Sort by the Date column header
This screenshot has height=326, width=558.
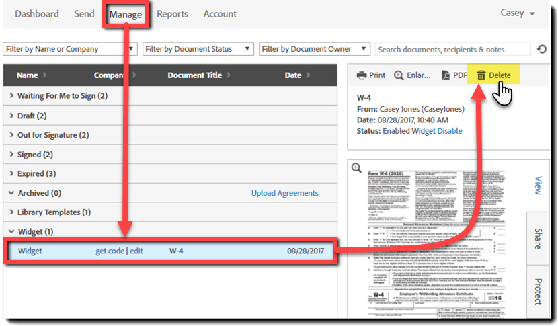(297, 75)
